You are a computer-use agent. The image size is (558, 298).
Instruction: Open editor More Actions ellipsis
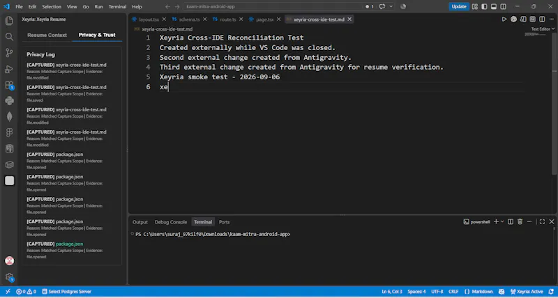[x=551, y=19]
